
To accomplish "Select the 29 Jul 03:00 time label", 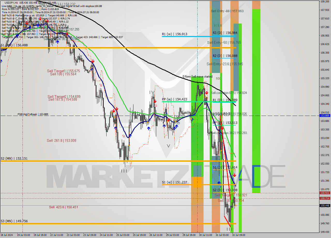I will point(172,235).
